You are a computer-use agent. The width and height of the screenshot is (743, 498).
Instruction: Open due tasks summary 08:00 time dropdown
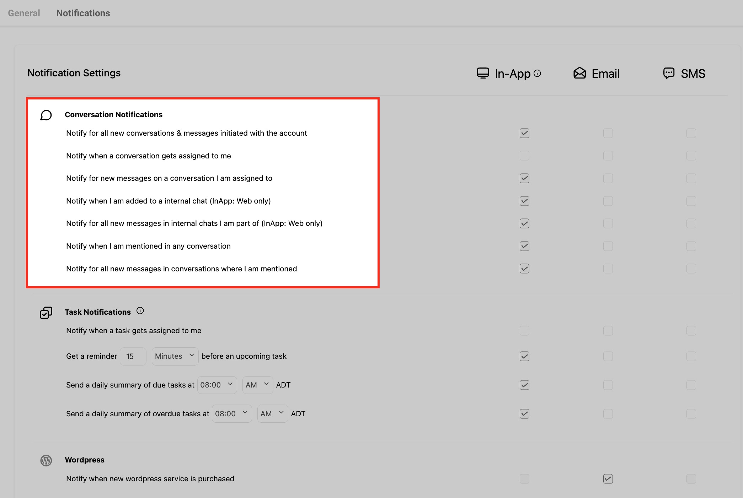[x=217, y=385]
